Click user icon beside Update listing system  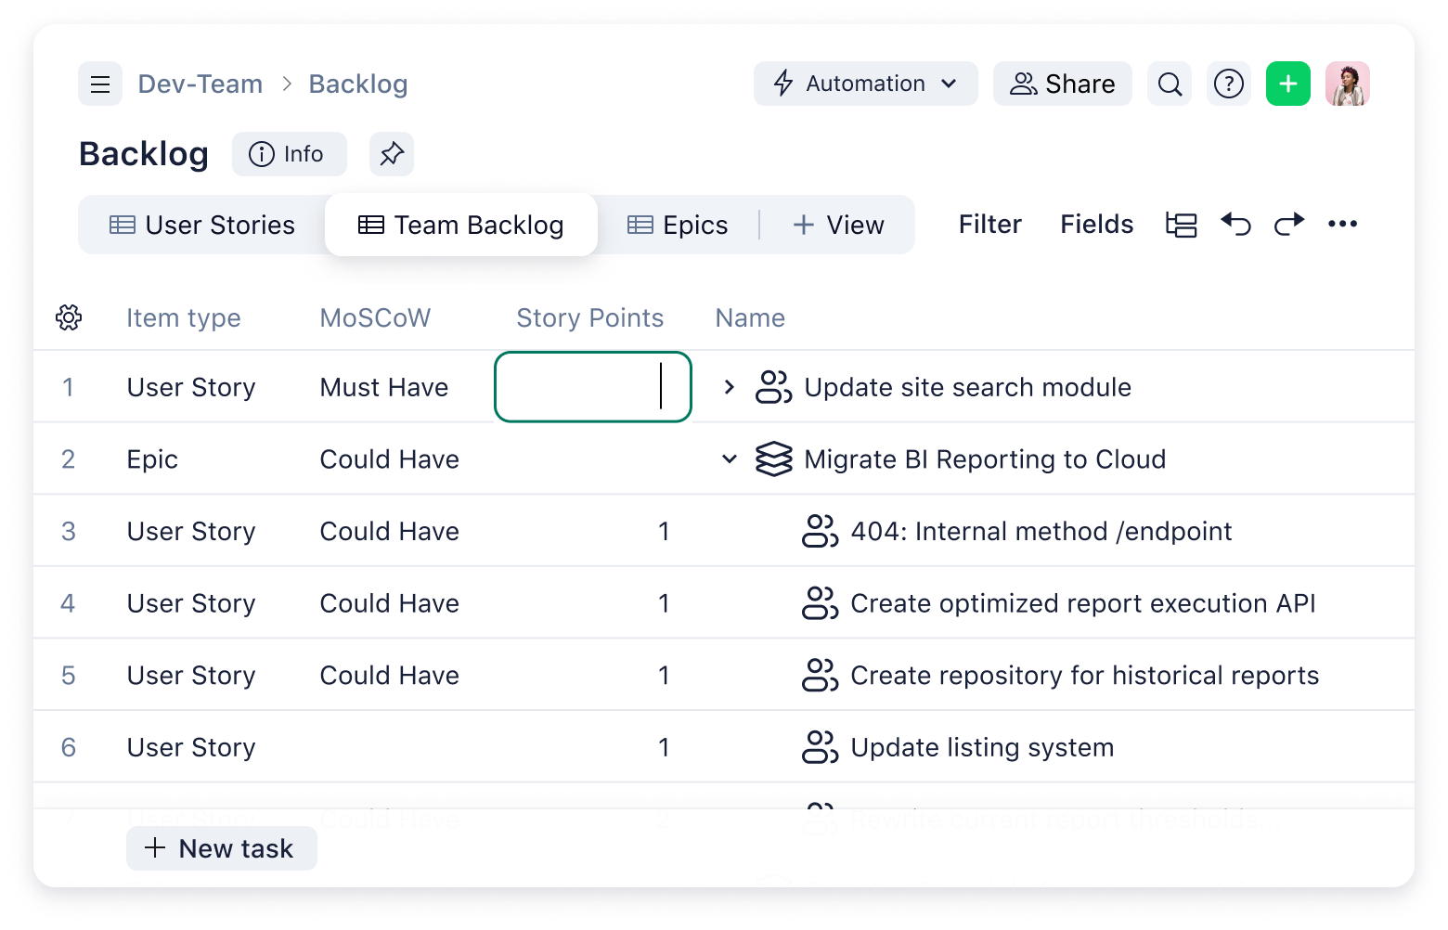coord(820,747)
